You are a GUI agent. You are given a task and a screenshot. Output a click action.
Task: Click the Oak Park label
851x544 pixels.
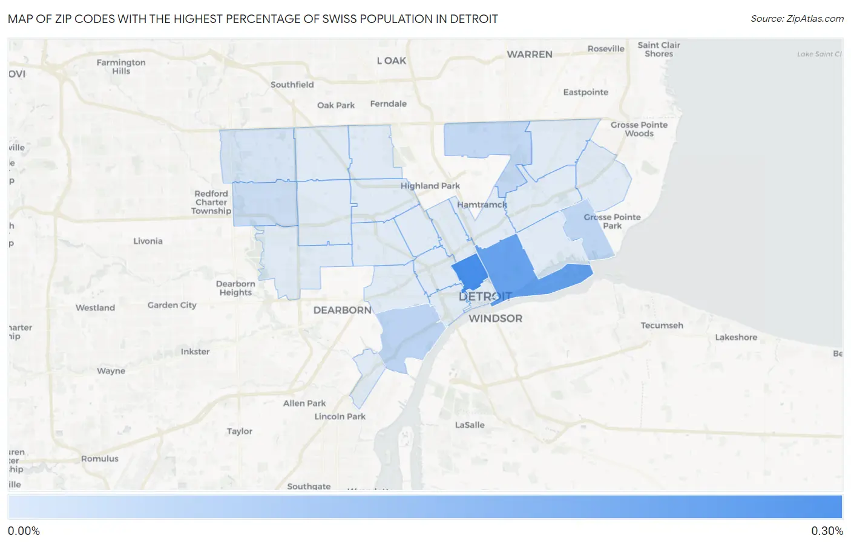pos(336,105)
